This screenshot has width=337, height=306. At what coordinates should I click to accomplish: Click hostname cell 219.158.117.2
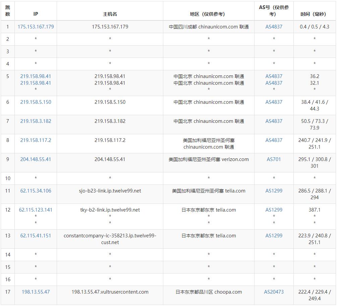coord(110,140)
